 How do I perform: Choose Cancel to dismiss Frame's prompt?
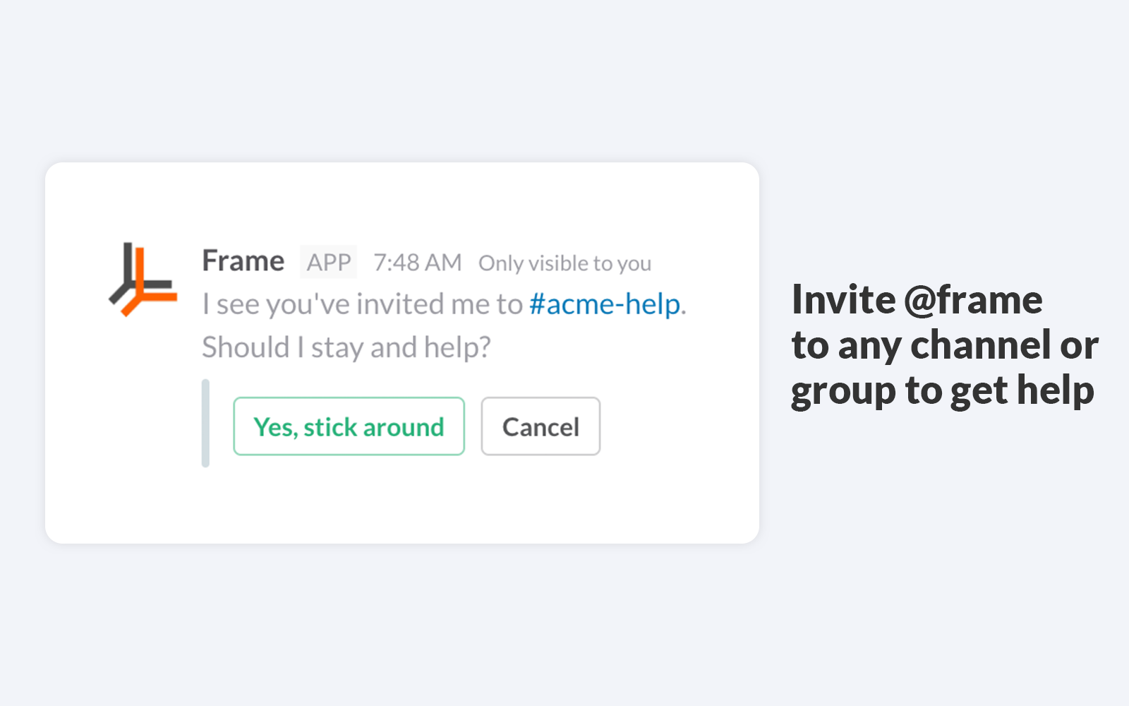click(541, 426)
